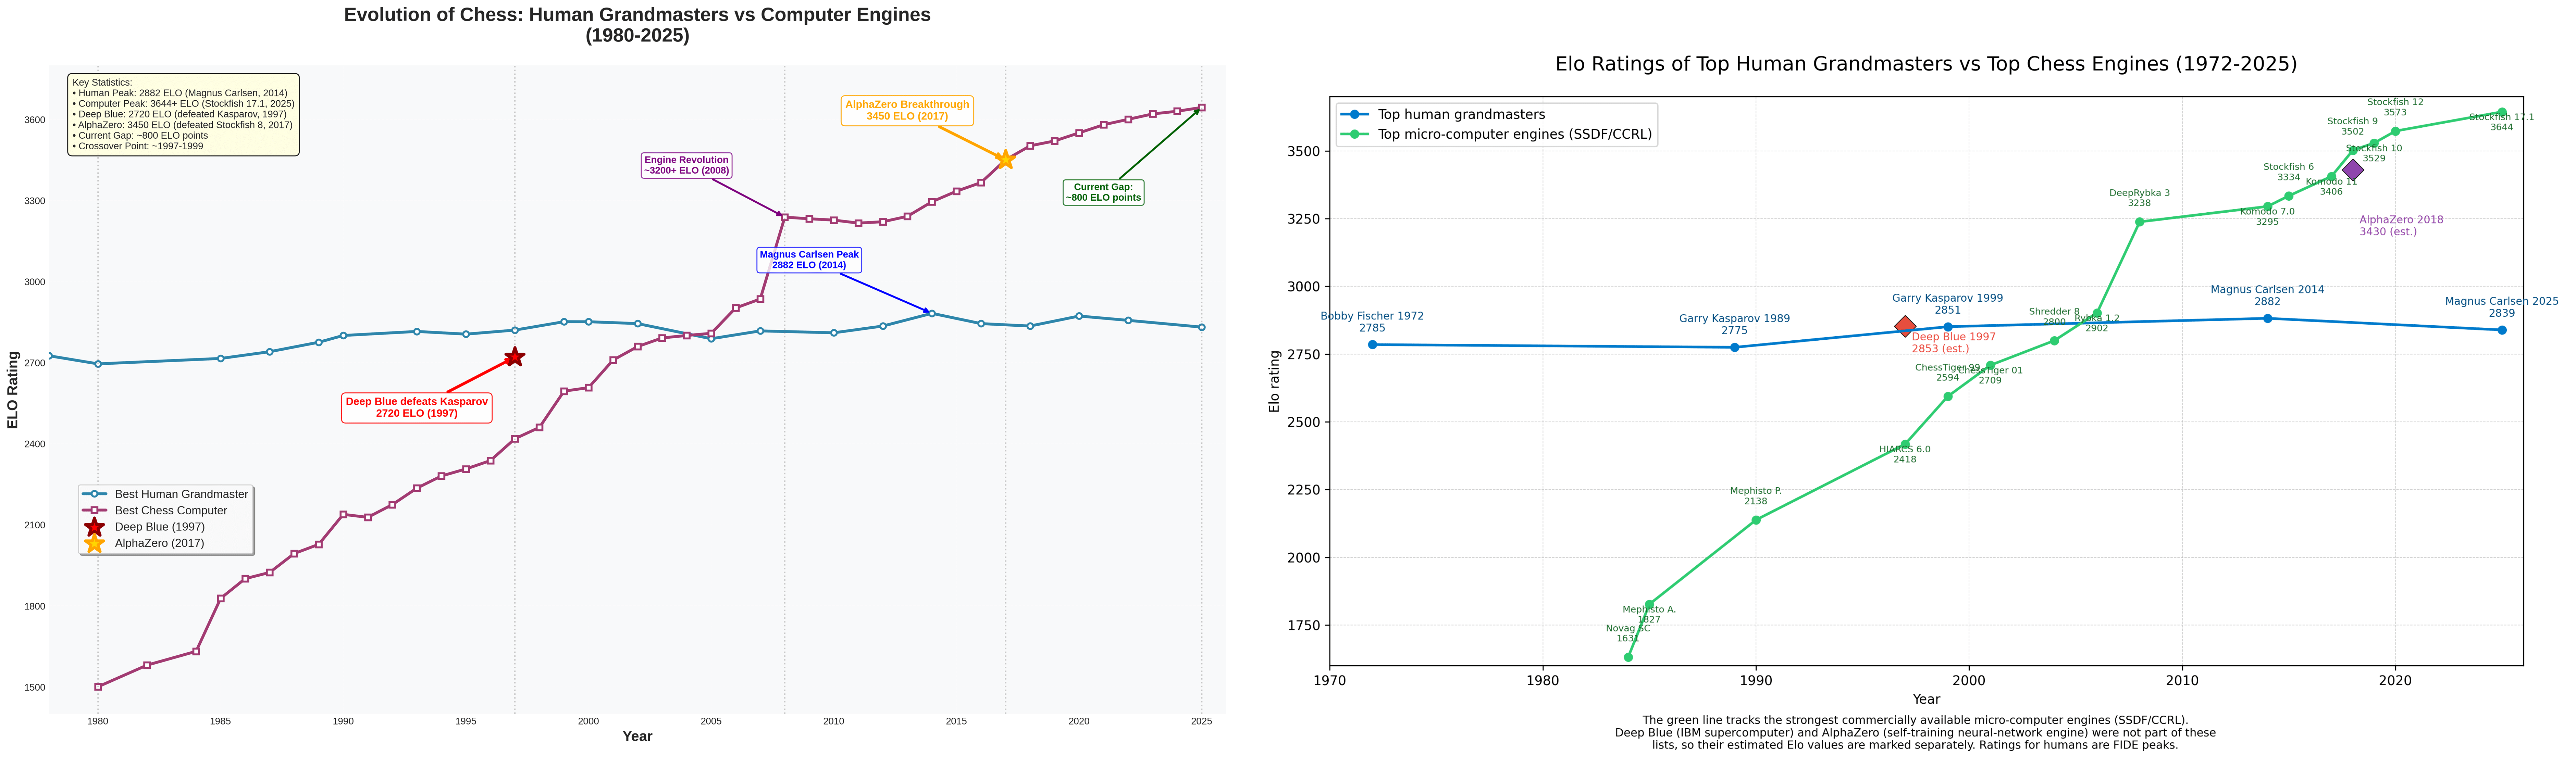This screenshot has height=767, width=2576.
Task: Click the Deep Blue (1997) legend star icon
Action: point(94,527)
